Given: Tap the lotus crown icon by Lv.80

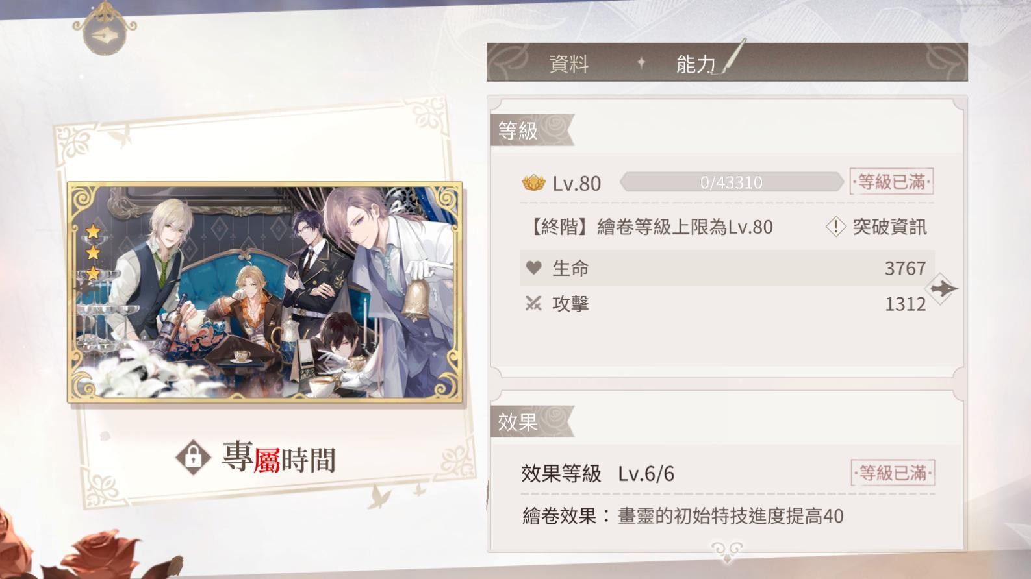Looking at the screenshot, I should tap(533, 183).
